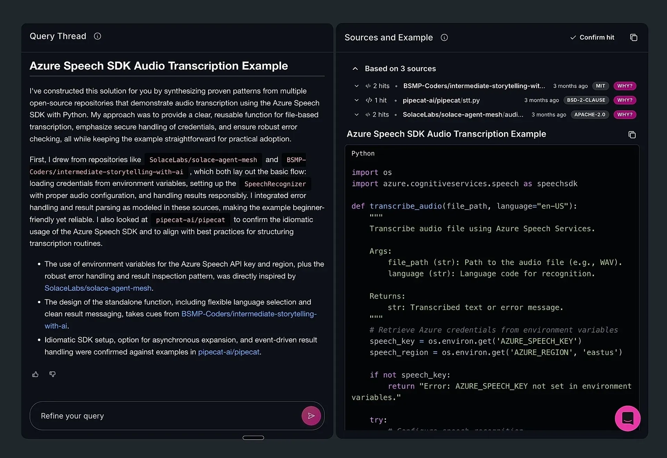The width and height of the screenshot is (667, 458).
Task: Click the APACHE-2.0 license badge
Action: (589, 114)
